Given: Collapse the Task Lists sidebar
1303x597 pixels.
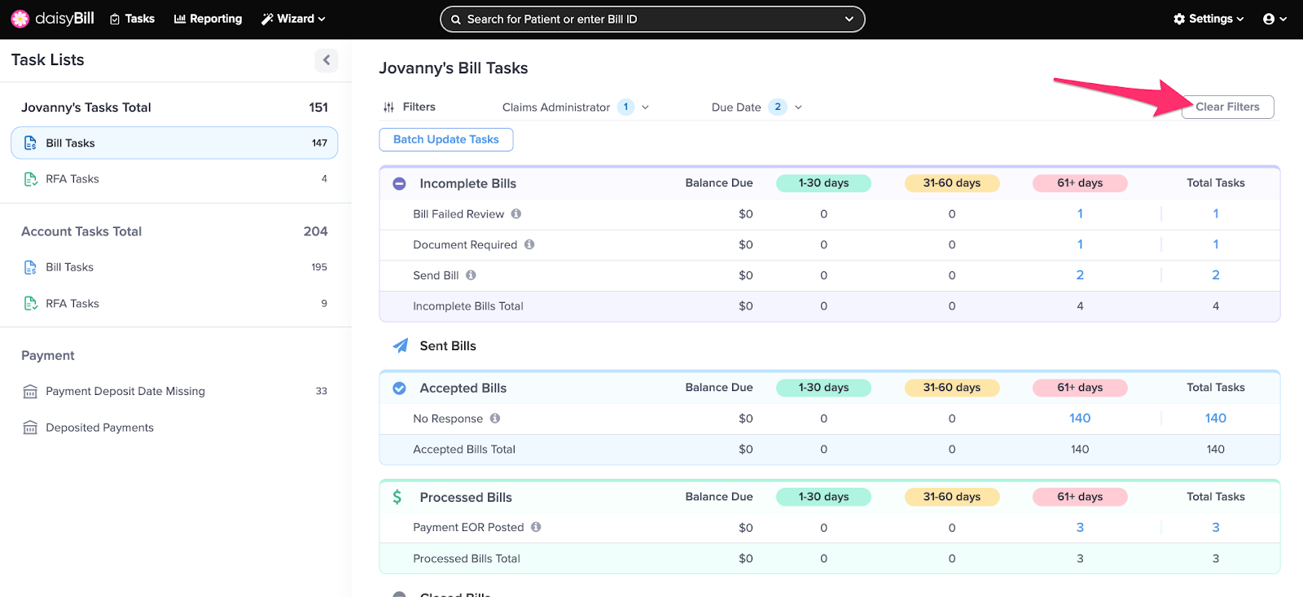Looking at the screenshot, I should coord(326,60).
